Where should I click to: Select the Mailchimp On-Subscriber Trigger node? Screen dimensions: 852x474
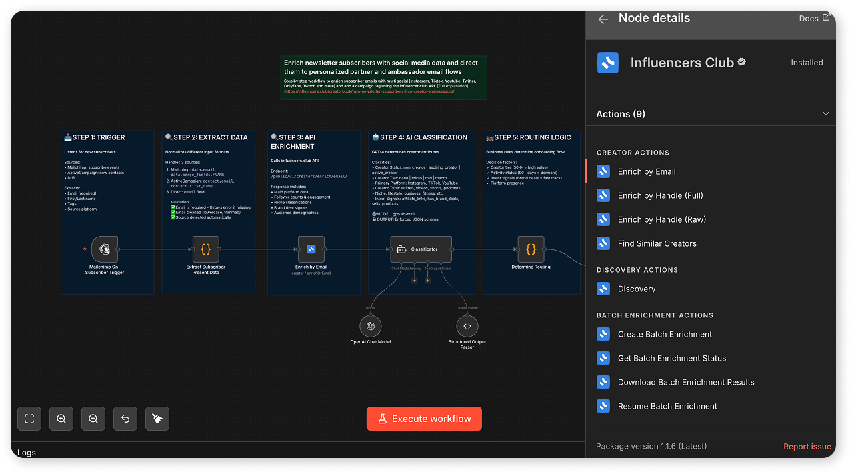pos(105,249)
